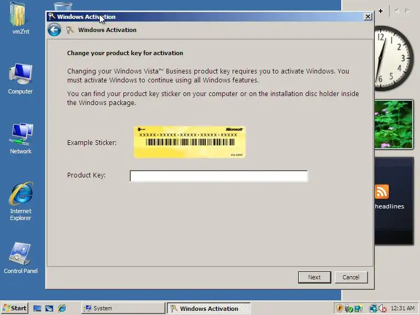420x315 pixels.
Task: Click the Product Key label
Action: point(86,175)
